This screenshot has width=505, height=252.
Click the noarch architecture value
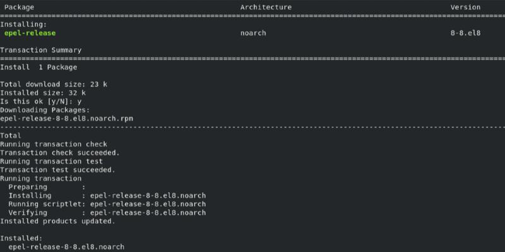point(253,33)
